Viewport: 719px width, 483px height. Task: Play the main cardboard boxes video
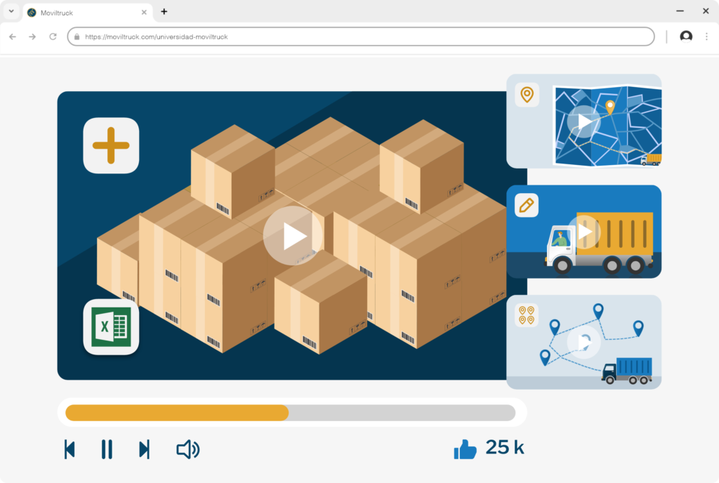[x=293, y=236]
